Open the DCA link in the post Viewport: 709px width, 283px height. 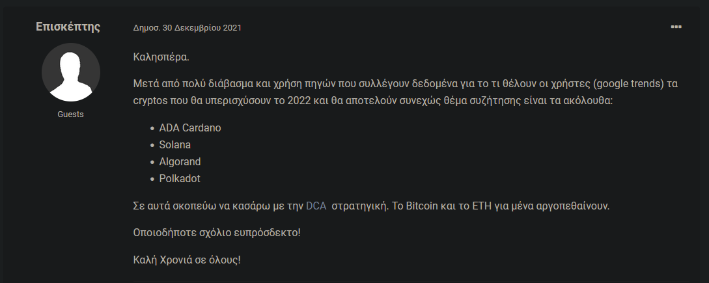pyautogui.click(x=316, y=206)
